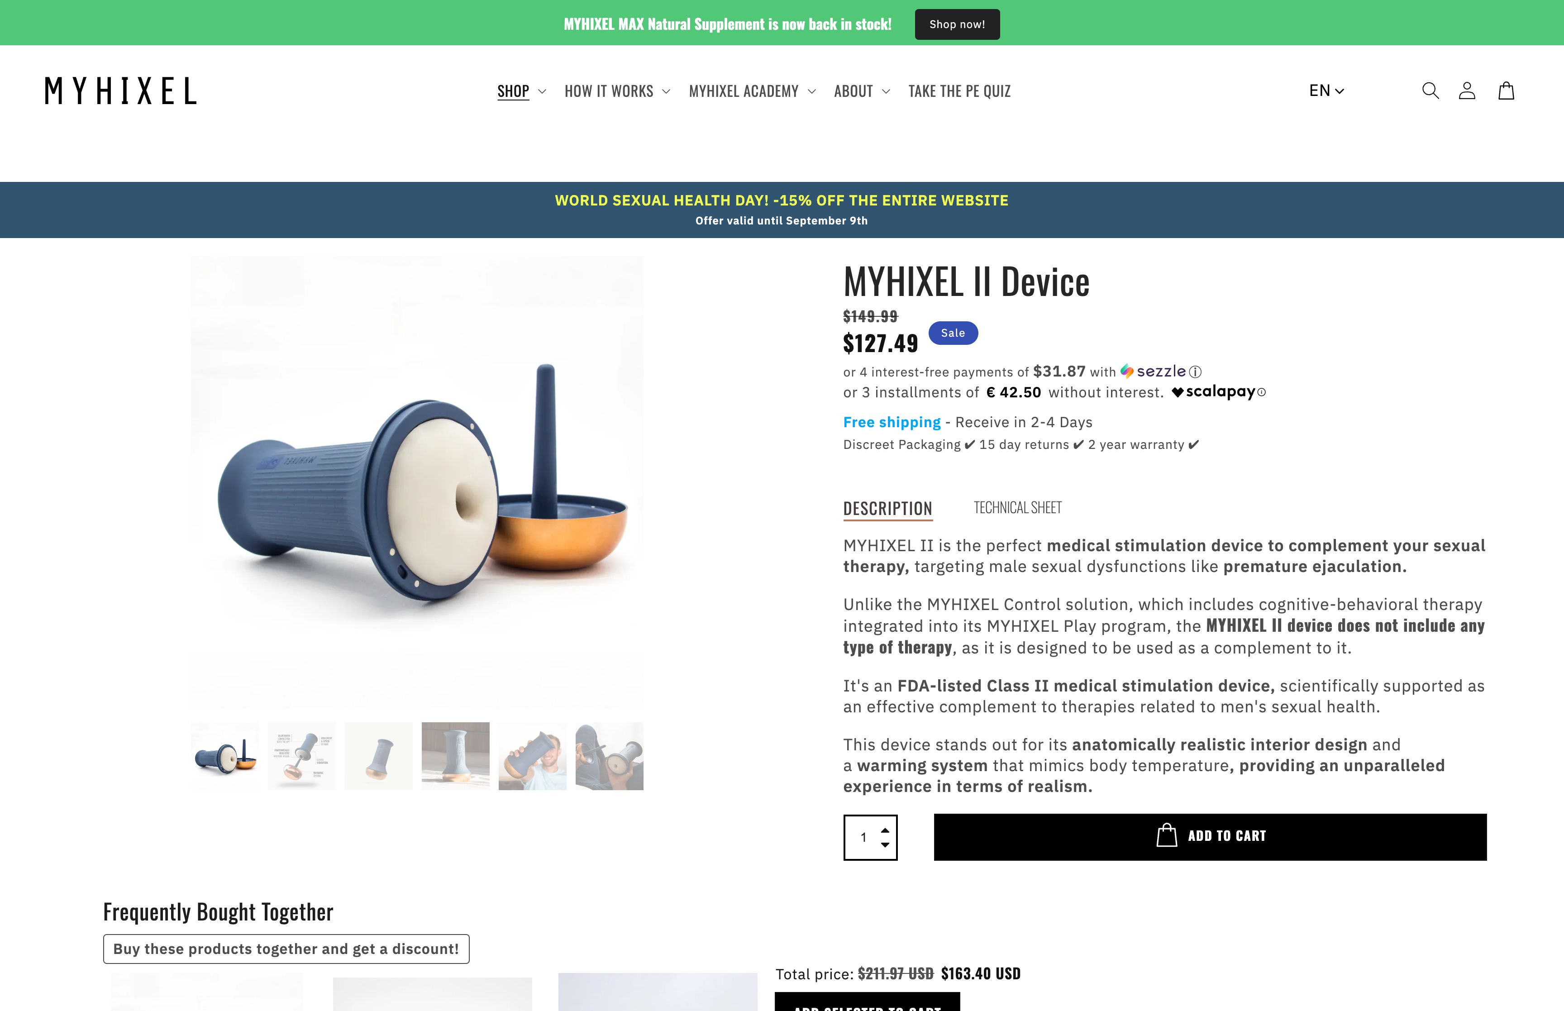Select the DESCRIPTION tab
This screenshot has width=1564, height=1011.
[x=887, y=509]
